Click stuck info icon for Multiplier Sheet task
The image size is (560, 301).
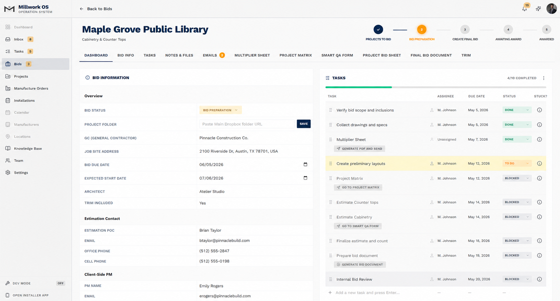tap(539, 139)
